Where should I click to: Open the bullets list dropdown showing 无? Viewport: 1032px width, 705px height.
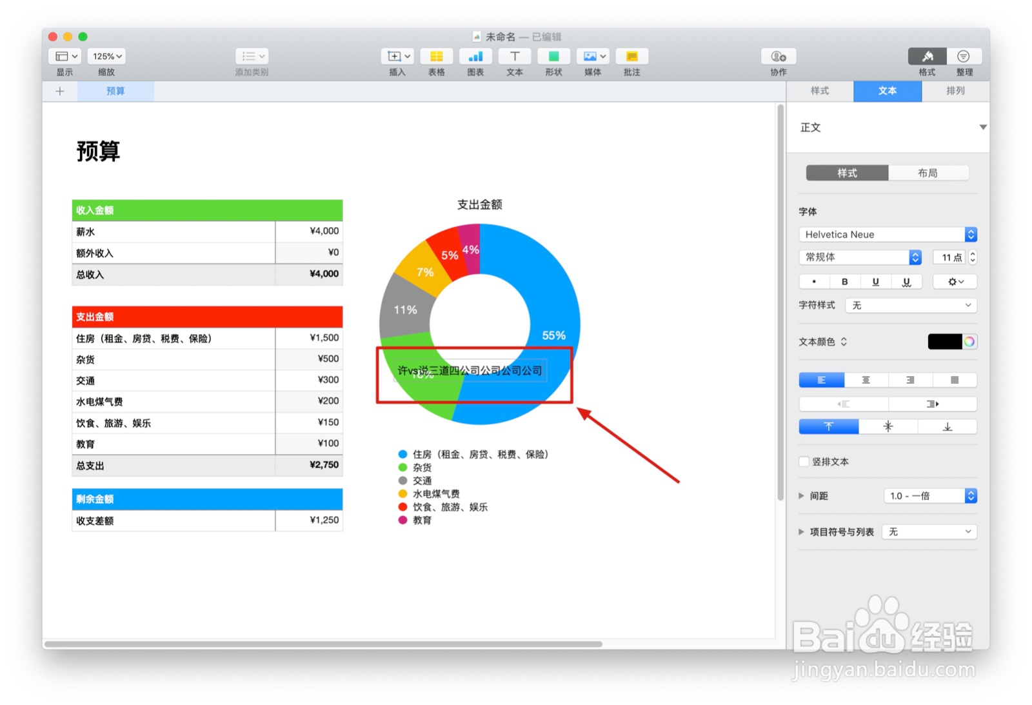click(x=929, y=532)
